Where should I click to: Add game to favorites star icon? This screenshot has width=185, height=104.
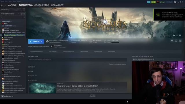tap(180, 41)
